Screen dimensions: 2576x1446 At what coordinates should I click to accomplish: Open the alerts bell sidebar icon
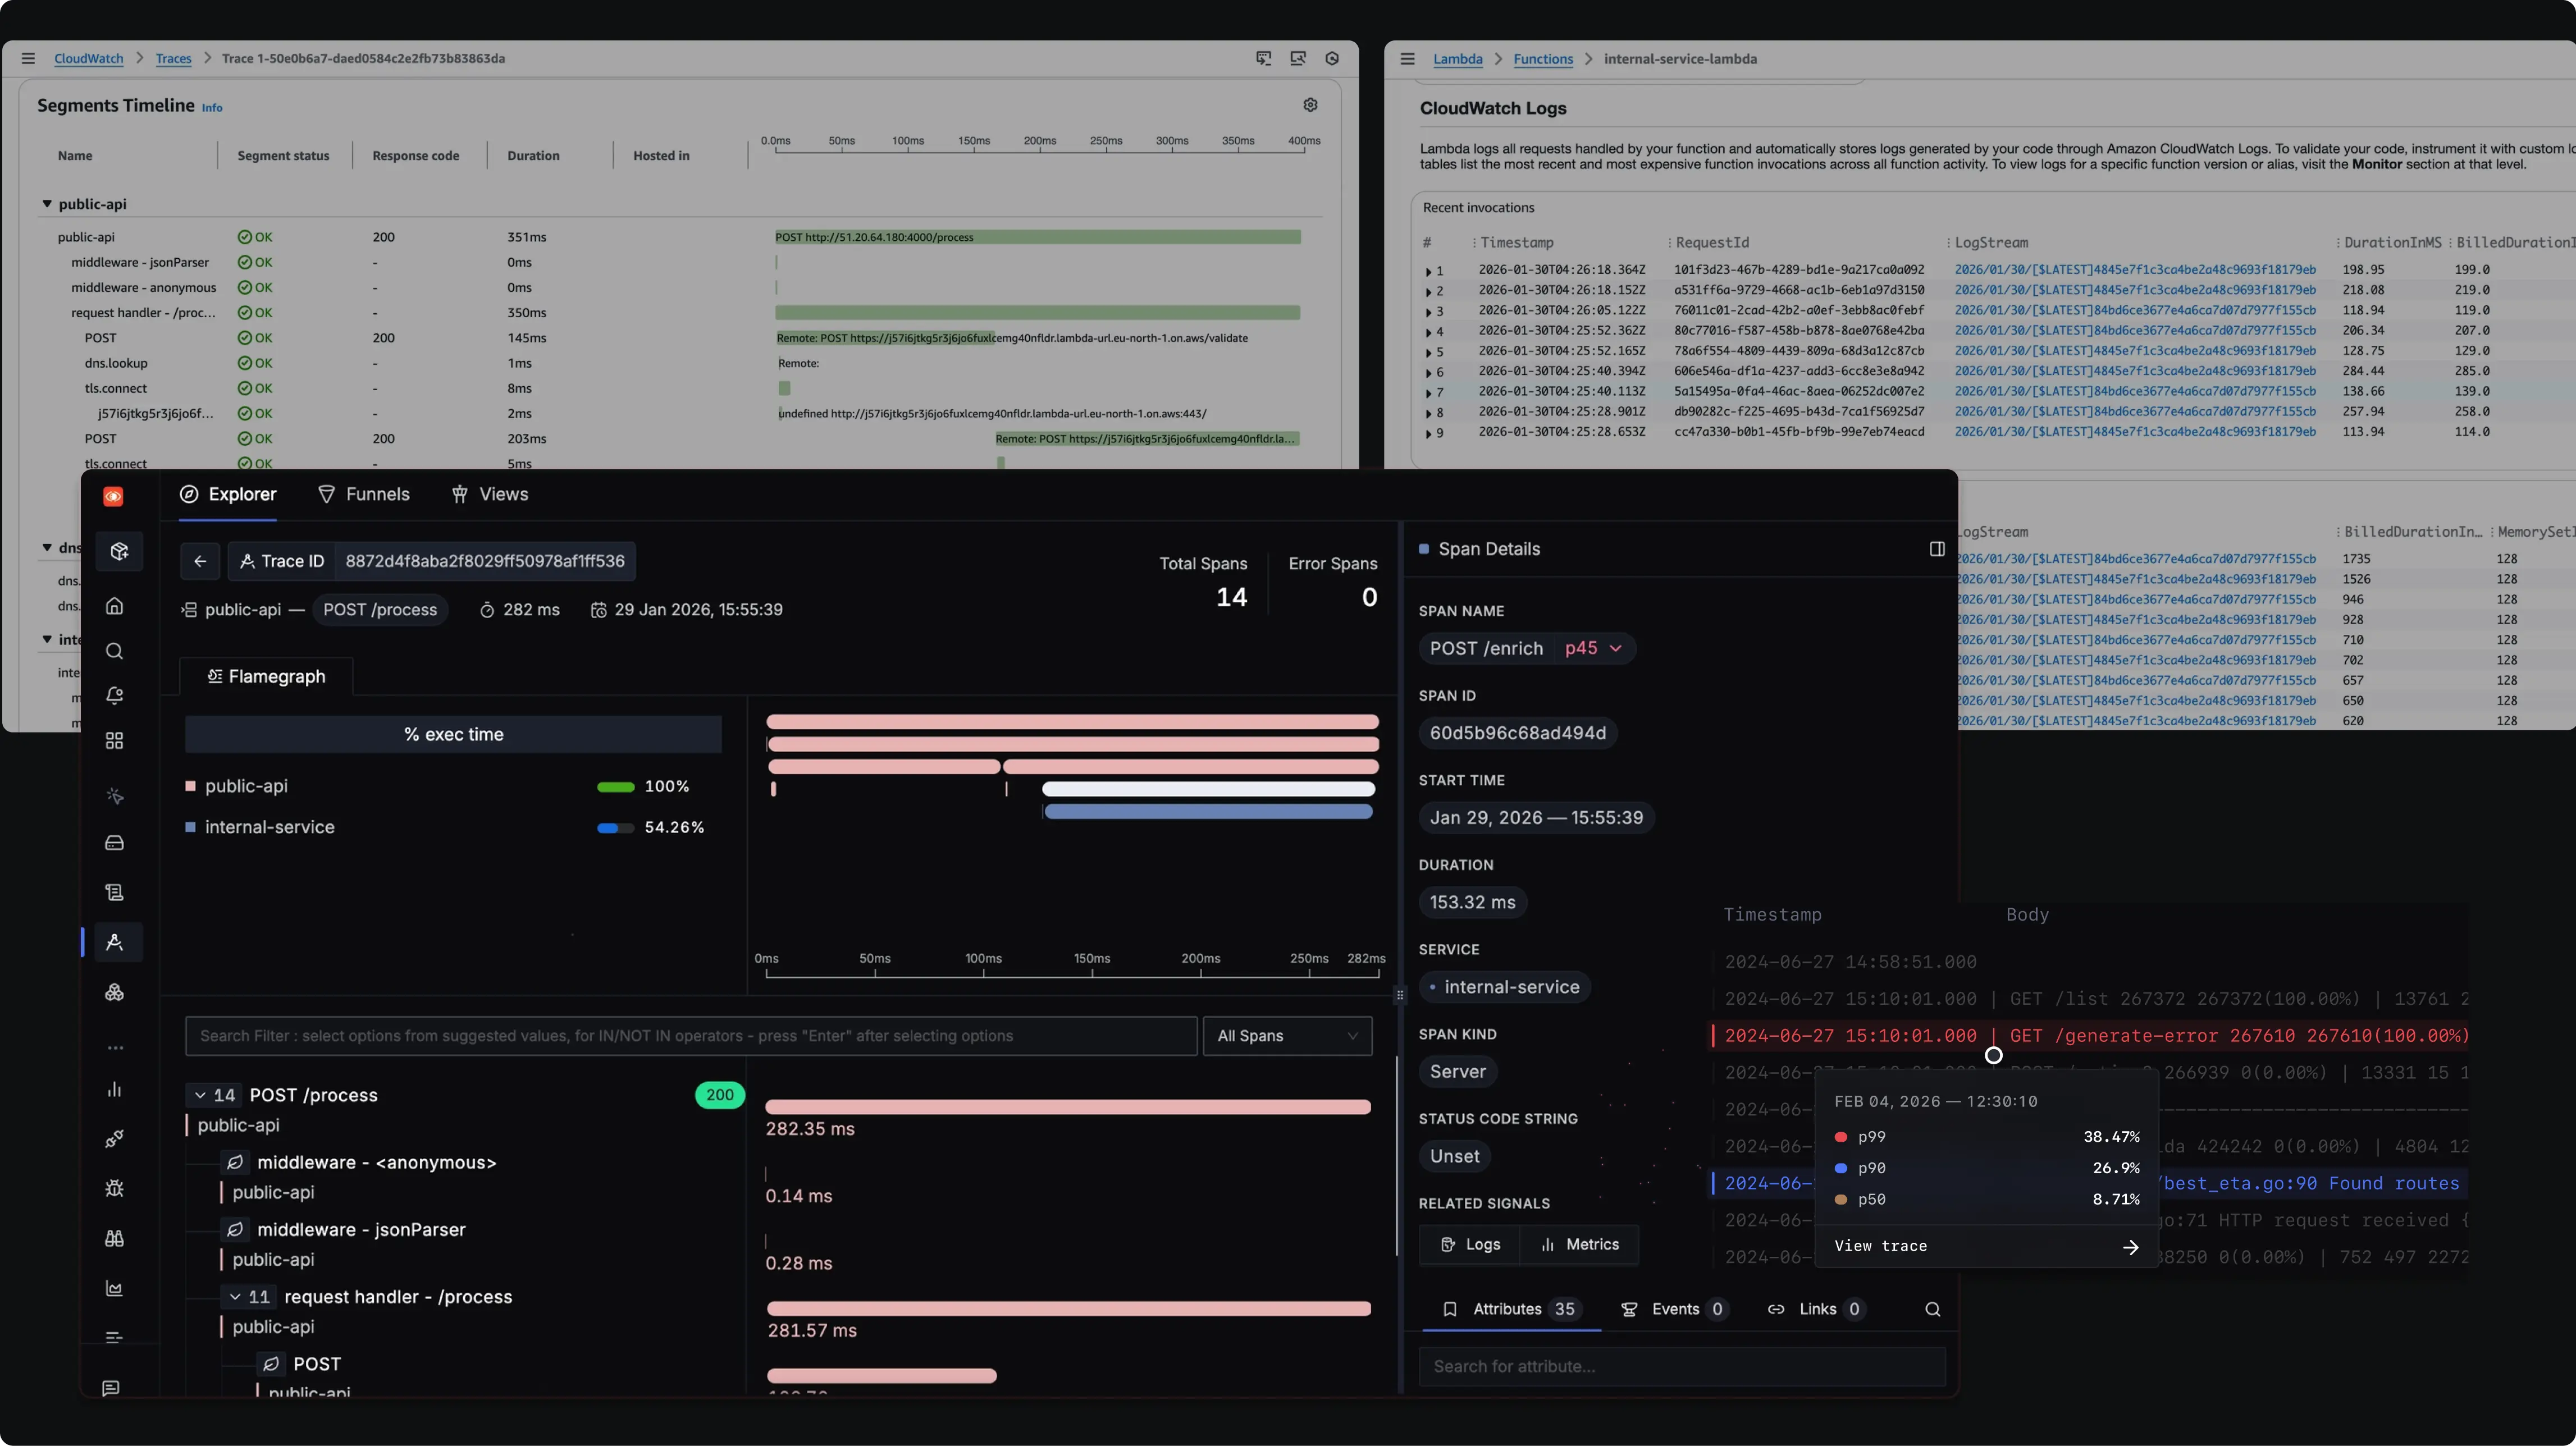(114, 696)
